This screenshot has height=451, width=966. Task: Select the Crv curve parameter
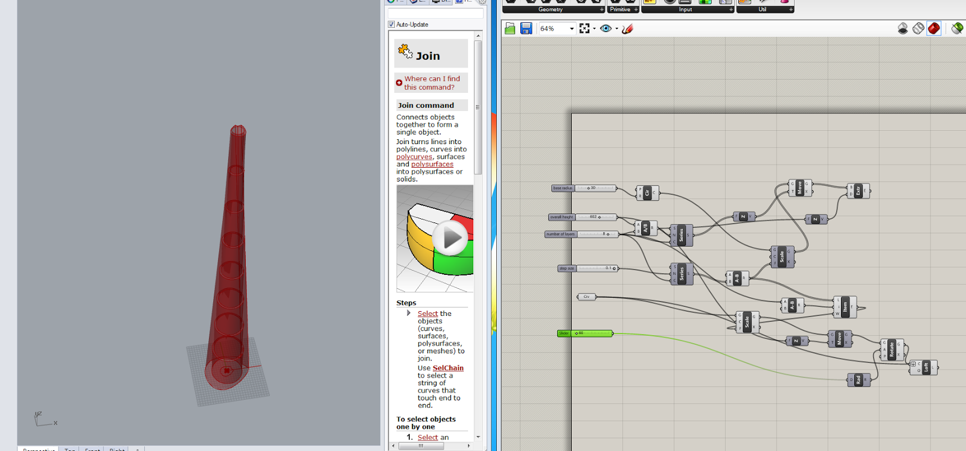[586, 297]
